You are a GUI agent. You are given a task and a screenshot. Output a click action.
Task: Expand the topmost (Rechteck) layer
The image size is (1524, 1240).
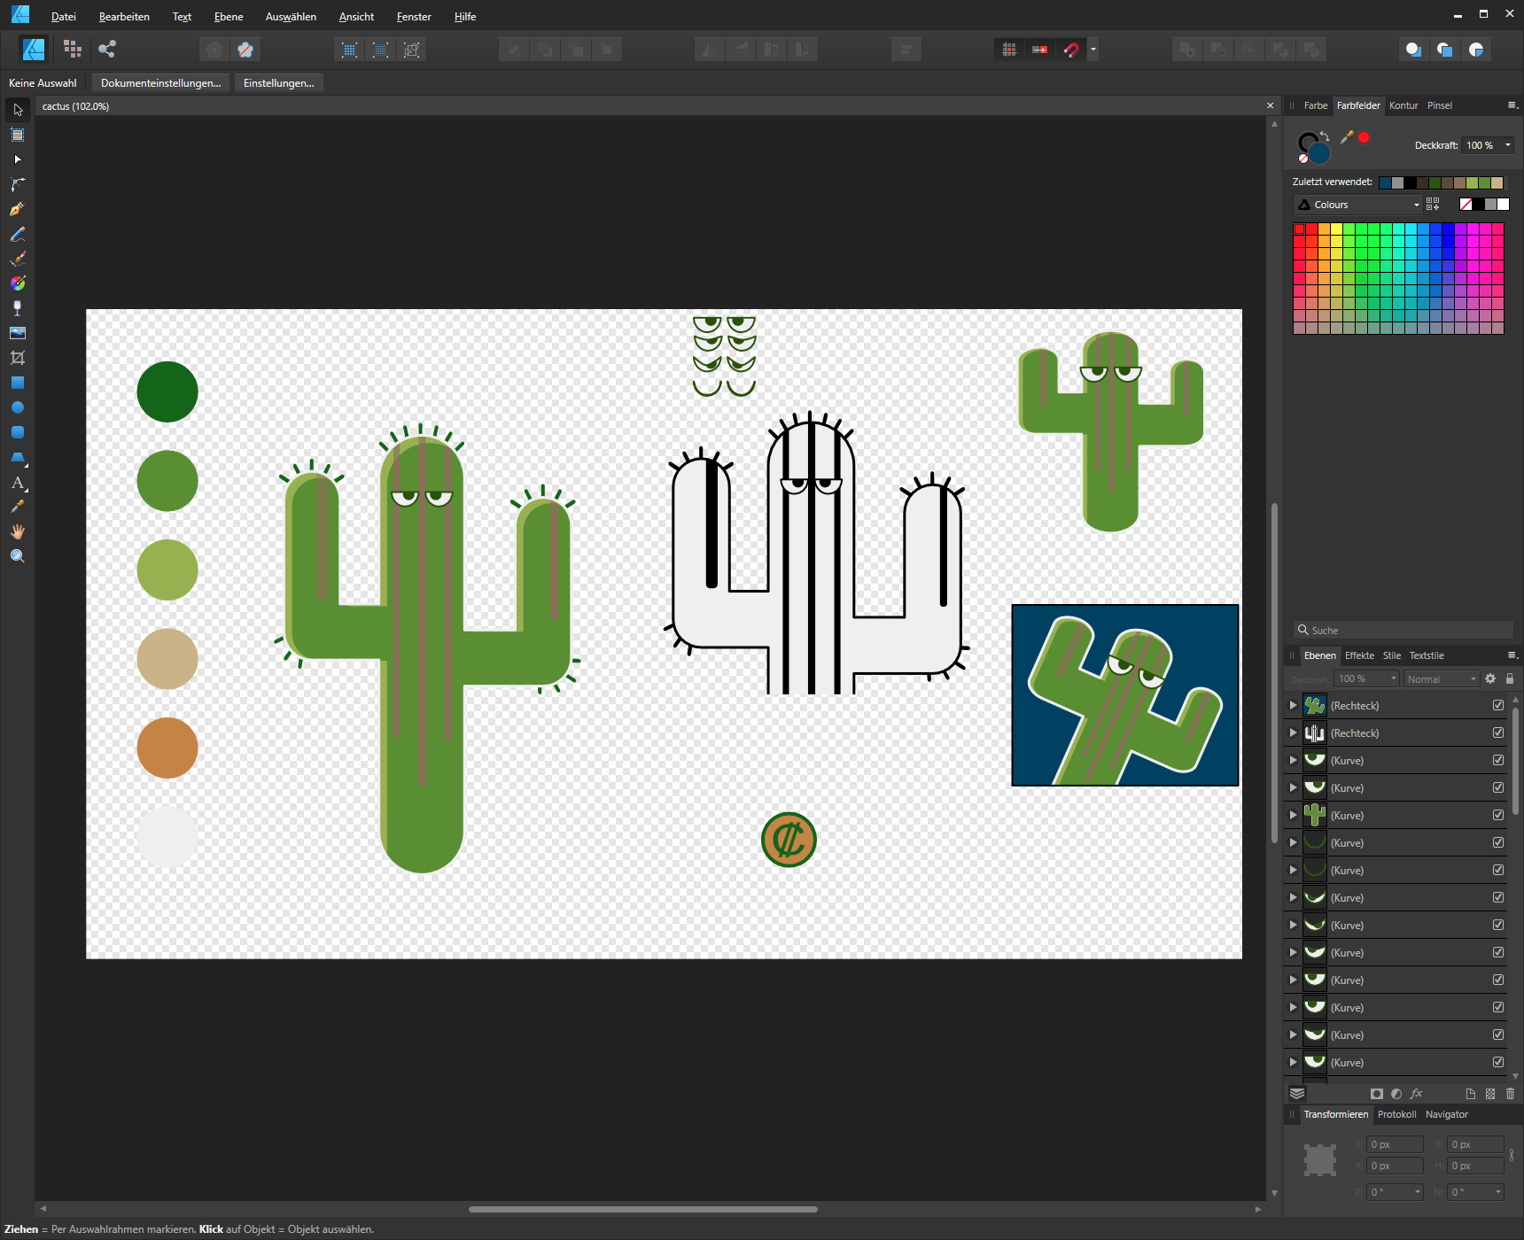pyautogui.click(x=1293, y=706)
